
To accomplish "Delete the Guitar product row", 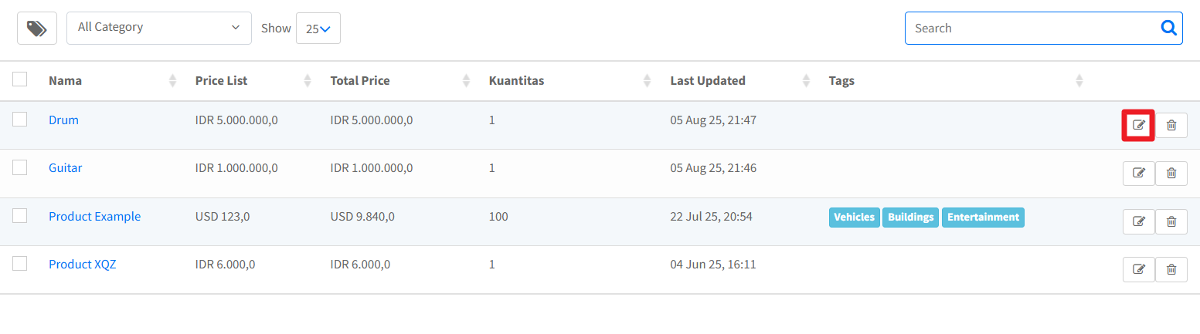I will pyautogui.click(x=1171, y=174).
